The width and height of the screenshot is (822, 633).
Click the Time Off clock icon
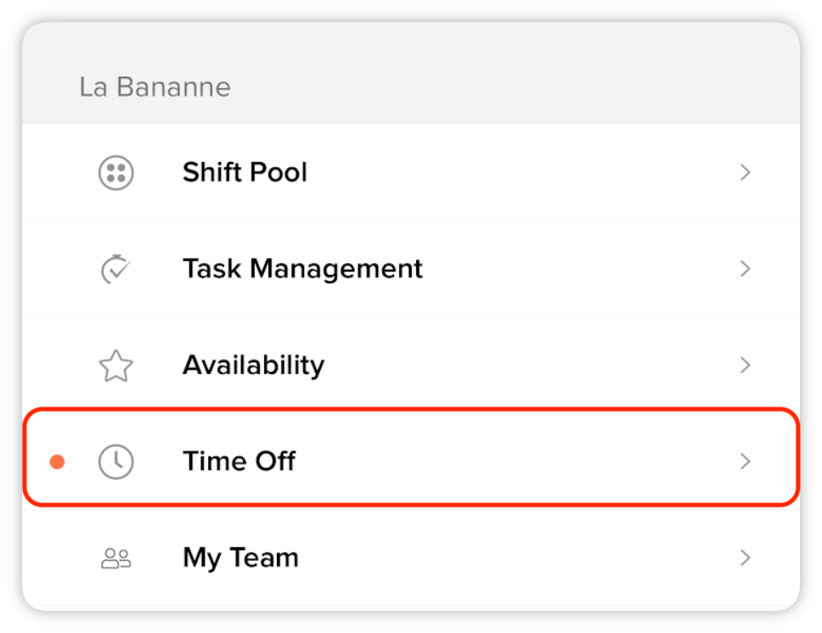116,462
